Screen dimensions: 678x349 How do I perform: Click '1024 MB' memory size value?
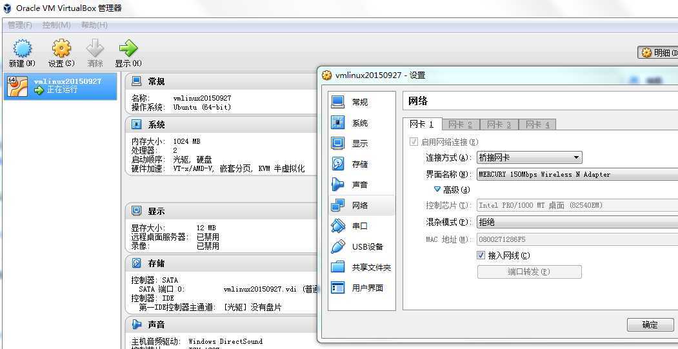(x=187, y=141)
